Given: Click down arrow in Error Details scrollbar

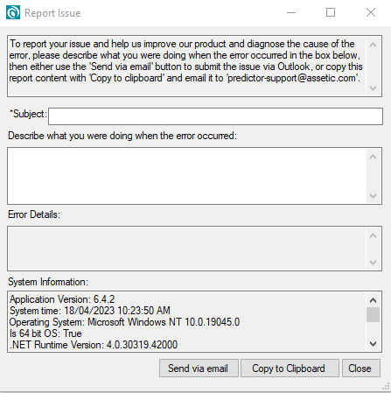Looking at the screenshot, I should point(373,263).
